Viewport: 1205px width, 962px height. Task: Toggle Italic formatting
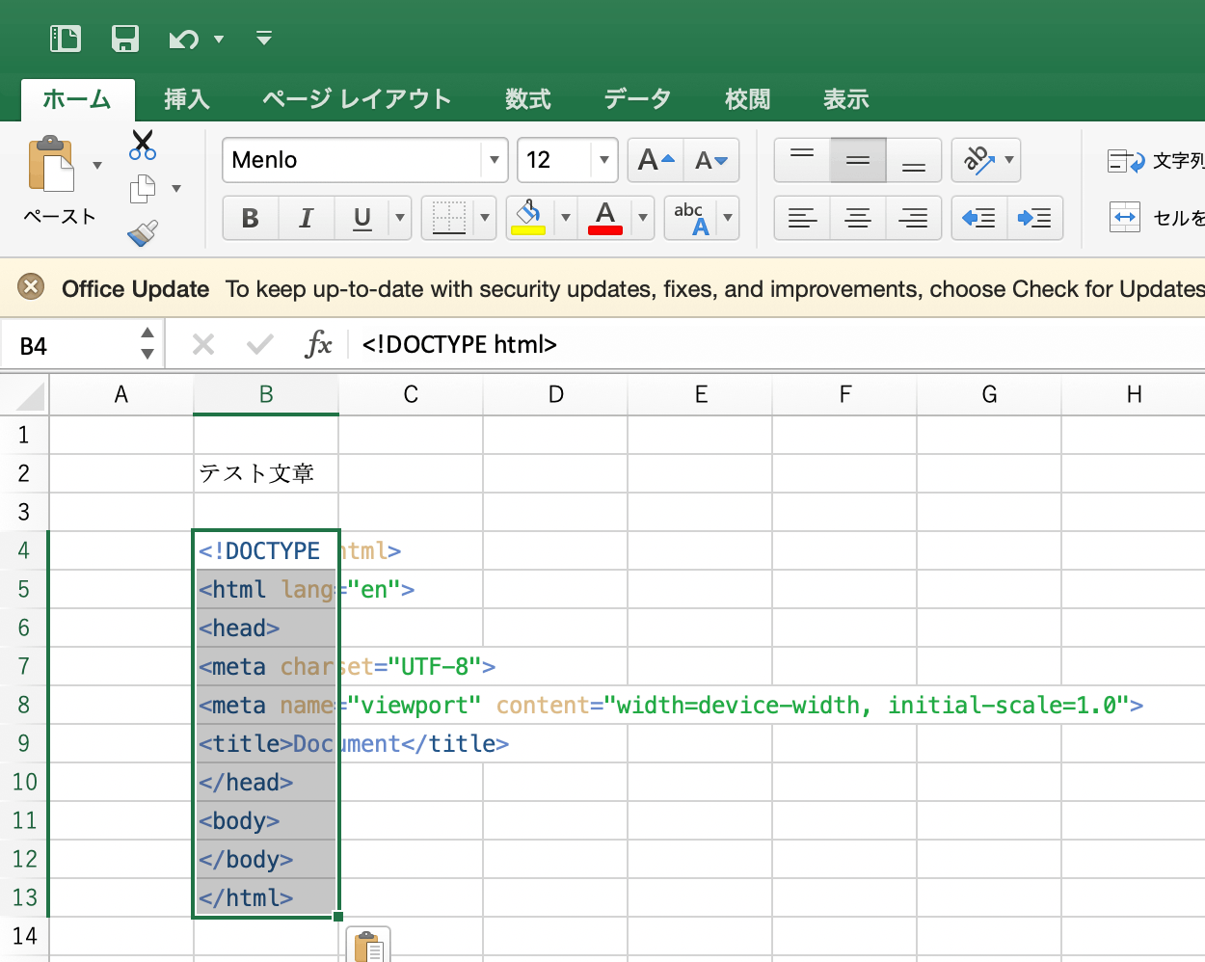[x=307, y=218]
